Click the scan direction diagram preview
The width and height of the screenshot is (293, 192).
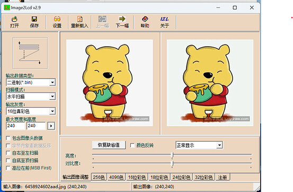coord(30,53)
